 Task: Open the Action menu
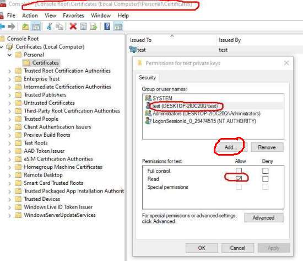coord(30,15)
